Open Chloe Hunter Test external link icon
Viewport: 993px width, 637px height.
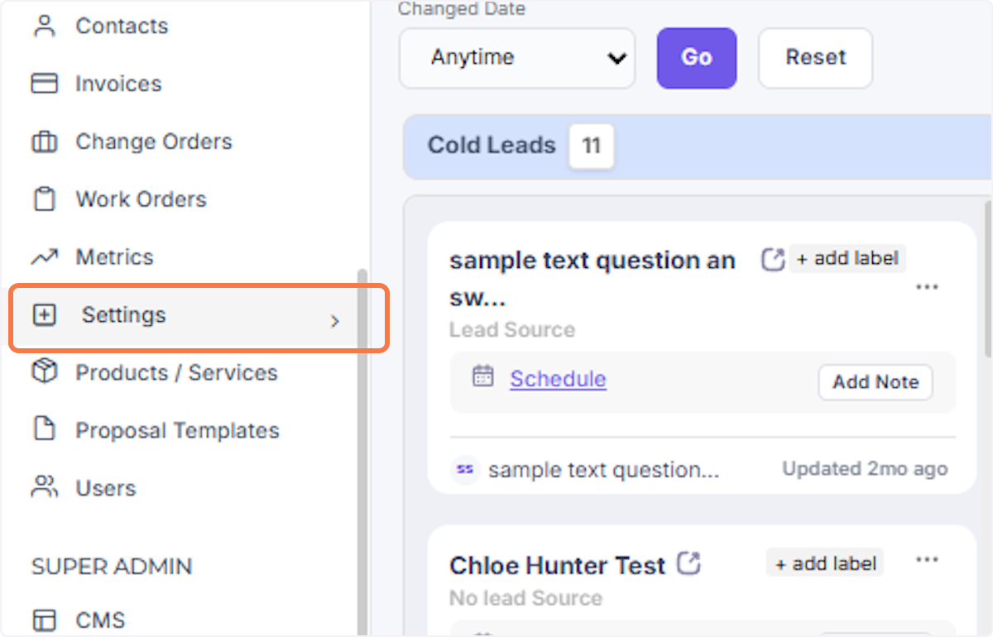[x=688, y=564]
